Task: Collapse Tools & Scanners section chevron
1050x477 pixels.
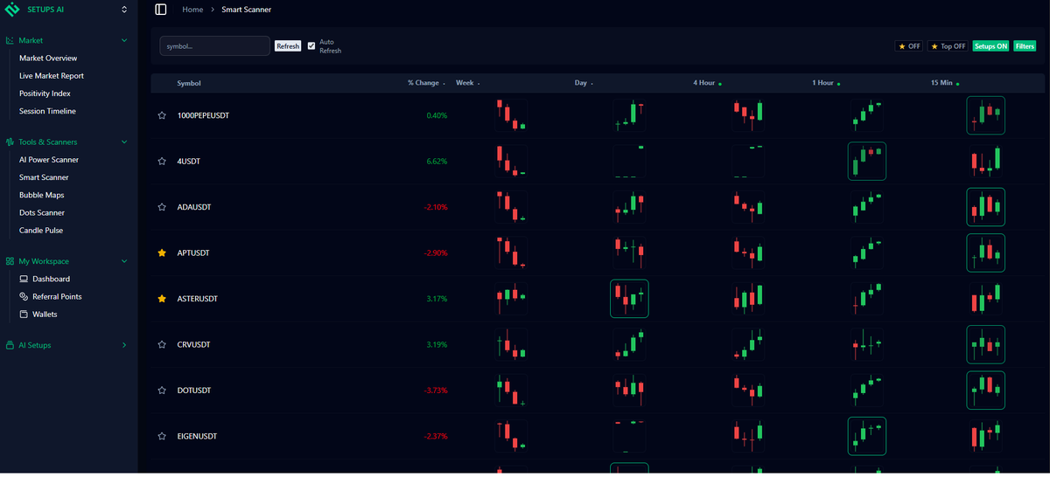Action: tap(124, 142)
